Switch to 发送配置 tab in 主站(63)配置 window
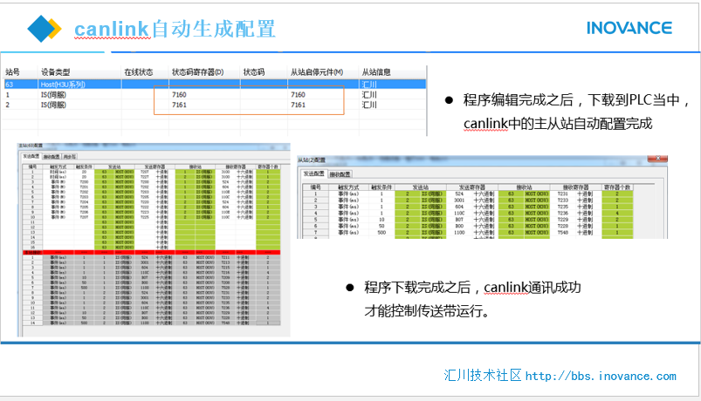The image size is (701, 401). [x=31, y=156]
